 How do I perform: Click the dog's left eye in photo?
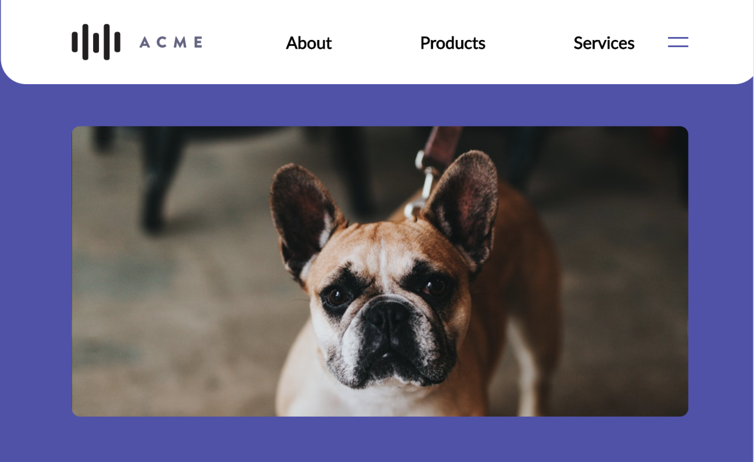338,296
